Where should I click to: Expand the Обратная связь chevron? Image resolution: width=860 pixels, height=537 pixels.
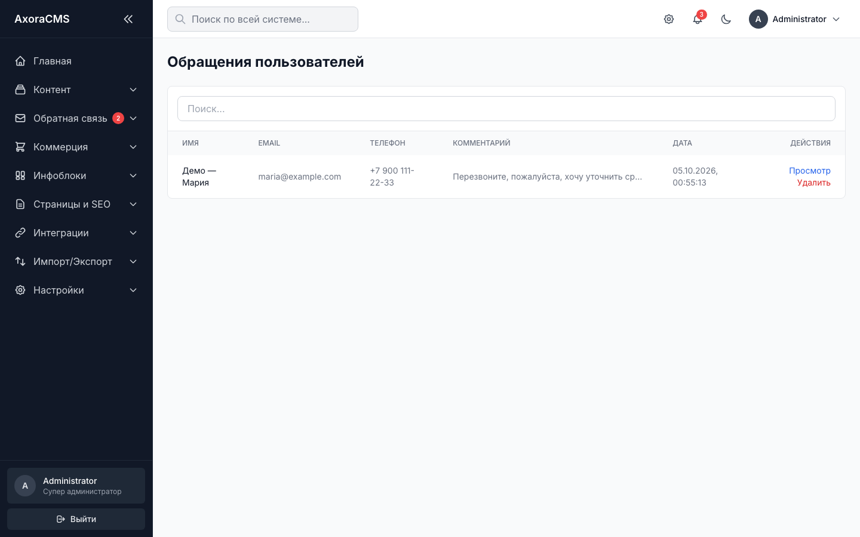[133, 118]
